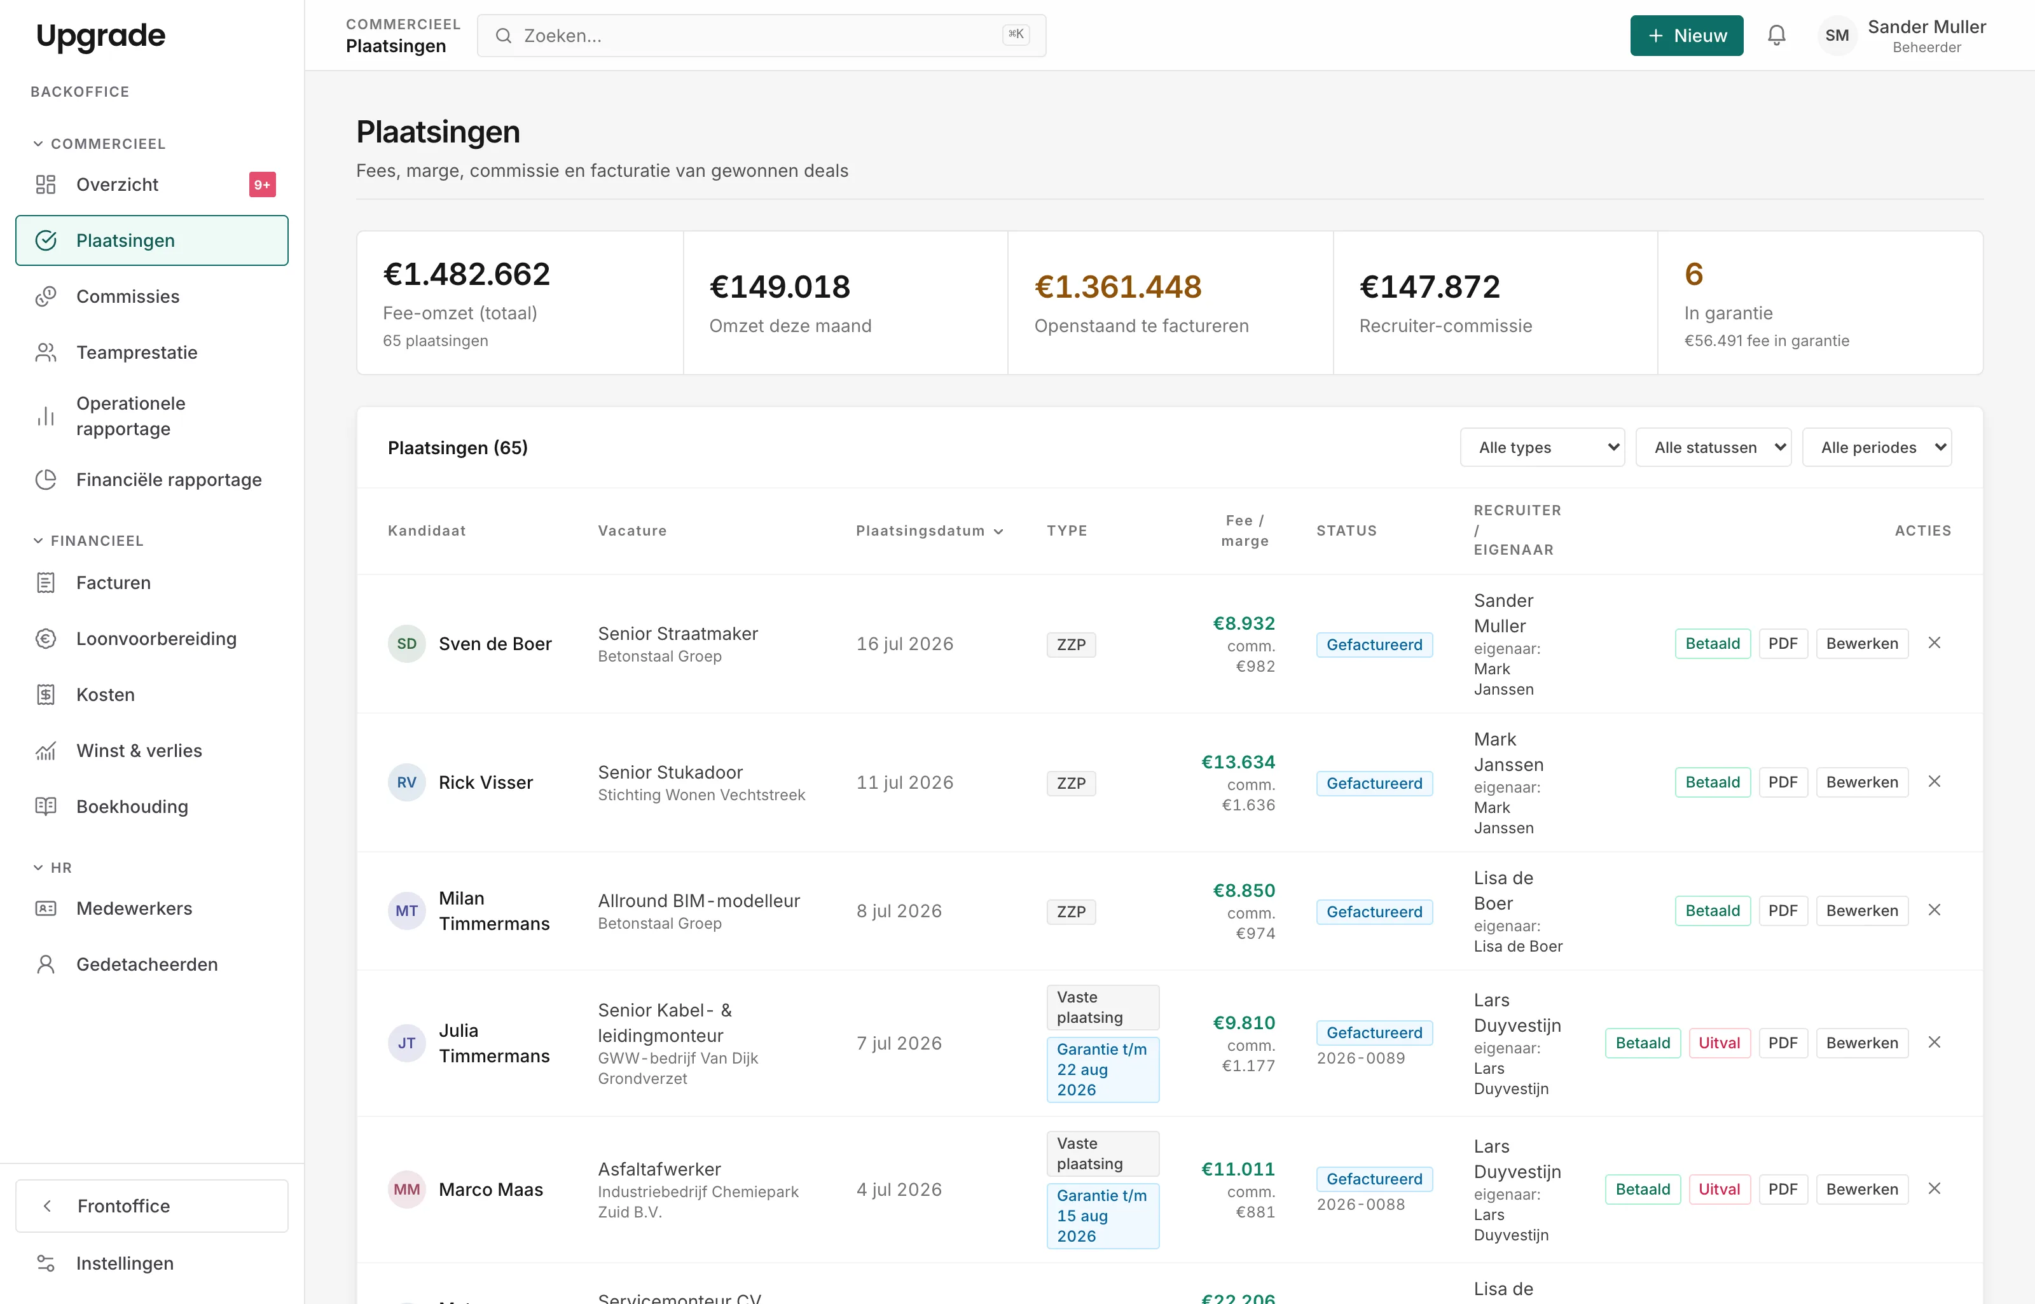Focus the Zoeken search field
This screenshot has width=2035, height=1304.
pos(761,36)
